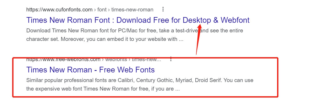This screenshot has width=309, height=104.
Task: Click the cufonfonts.com URL breadcrumb
Action: pyautogui.click(x=90, y=9)
